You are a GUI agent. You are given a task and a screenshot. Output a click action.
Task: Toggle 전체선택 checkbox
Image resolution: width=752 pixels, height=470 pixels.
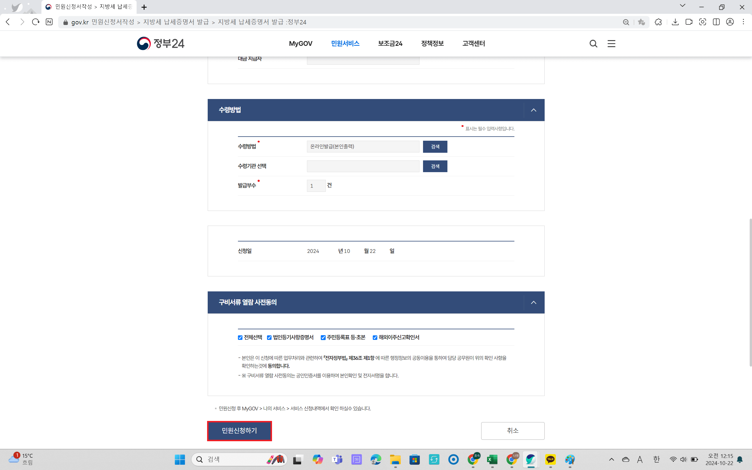pyautogui.click(x=240, y=337)
